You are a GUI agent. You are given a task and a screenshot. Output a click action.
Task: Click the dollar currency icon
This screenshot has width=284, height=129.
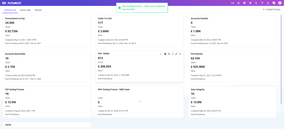tap(256, 3)
